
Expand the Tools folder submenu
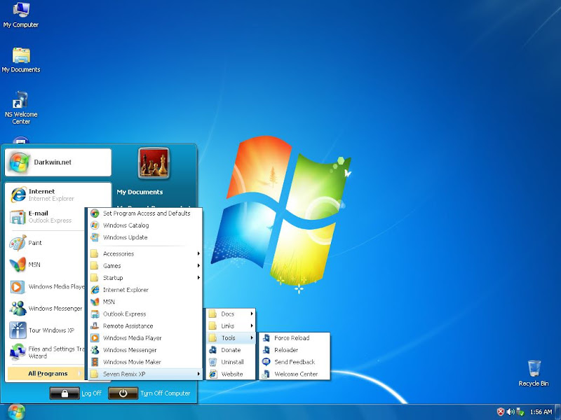[231, 338]
